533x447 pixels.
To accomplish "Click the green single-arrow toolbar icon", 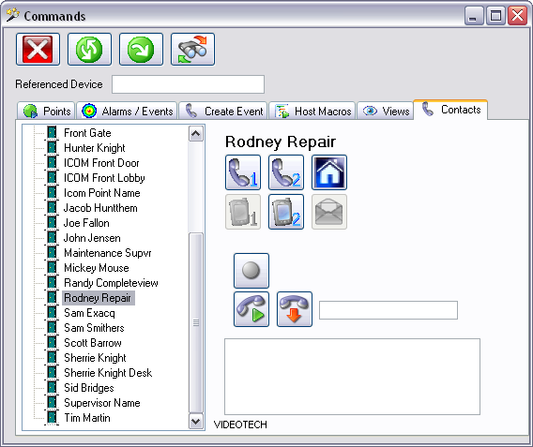I will tap(141, 50).
